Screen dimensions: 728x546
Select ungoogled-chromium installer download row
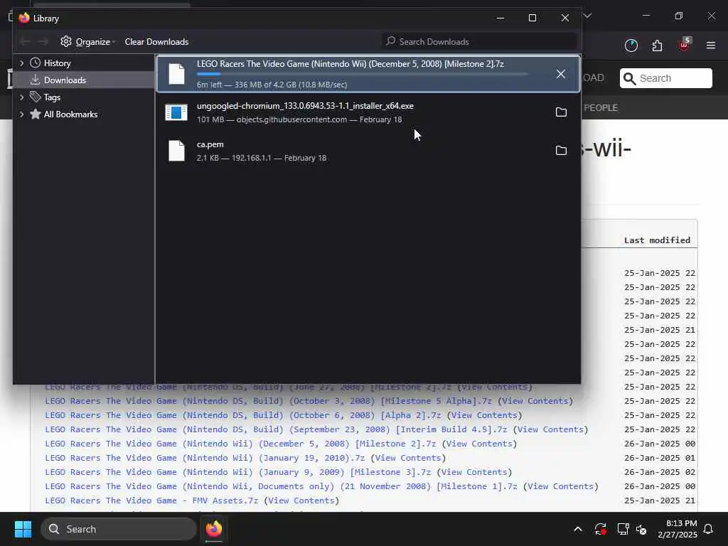[368, 112]
